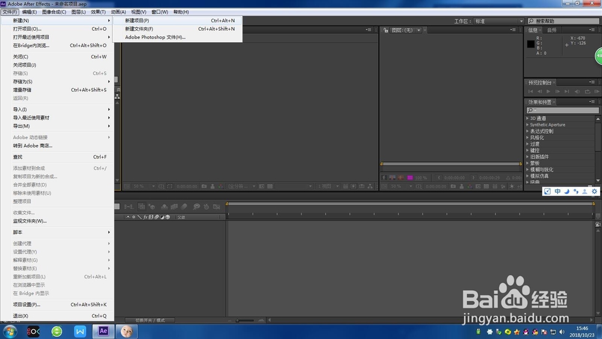Open the 窗口(W) menu
This screenshot has width=602, height=339.
pos(160,12)
